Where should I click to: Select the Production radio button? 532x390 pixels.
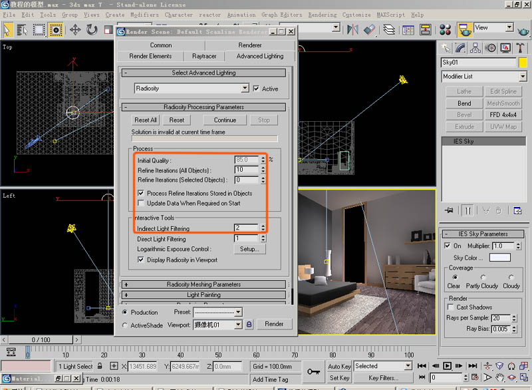pos(125,312)
